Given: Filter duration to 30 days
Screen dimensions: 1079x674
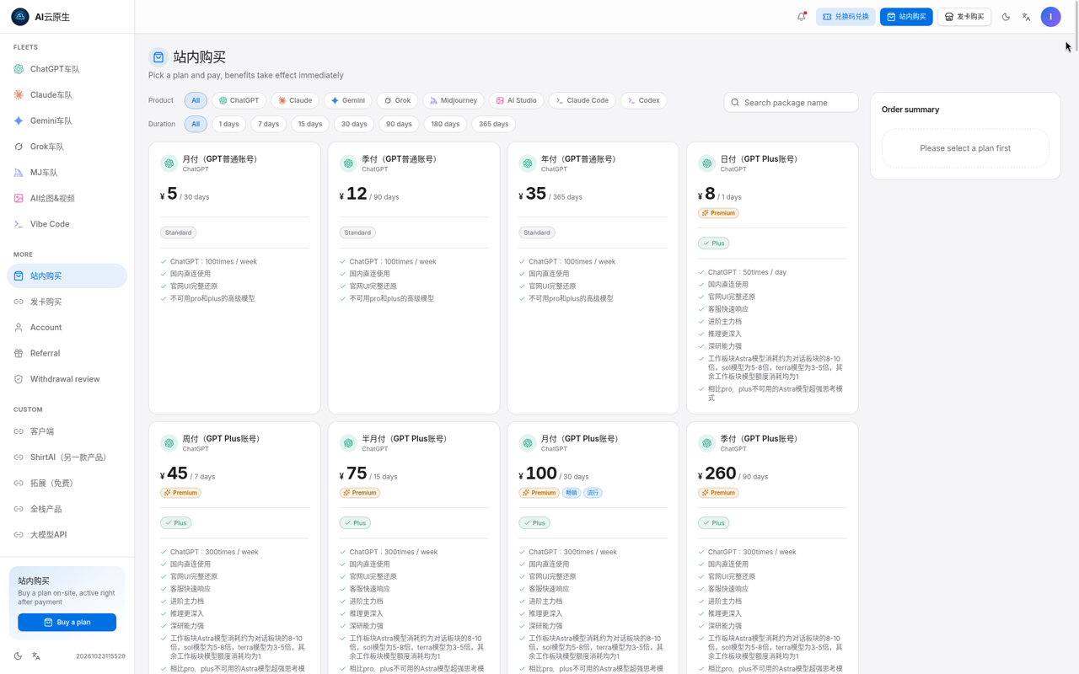Looking at the screenshot, I should pyautogui.click(x=354, y=124).
